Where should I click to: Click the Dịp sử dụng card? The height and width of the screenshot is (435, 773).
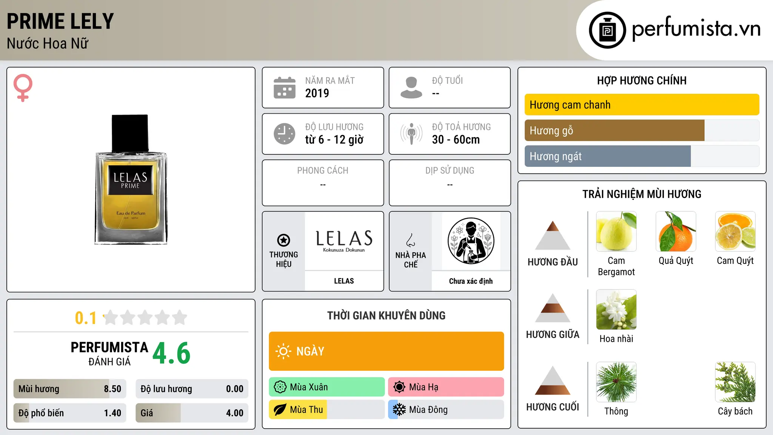coord(450,183)
